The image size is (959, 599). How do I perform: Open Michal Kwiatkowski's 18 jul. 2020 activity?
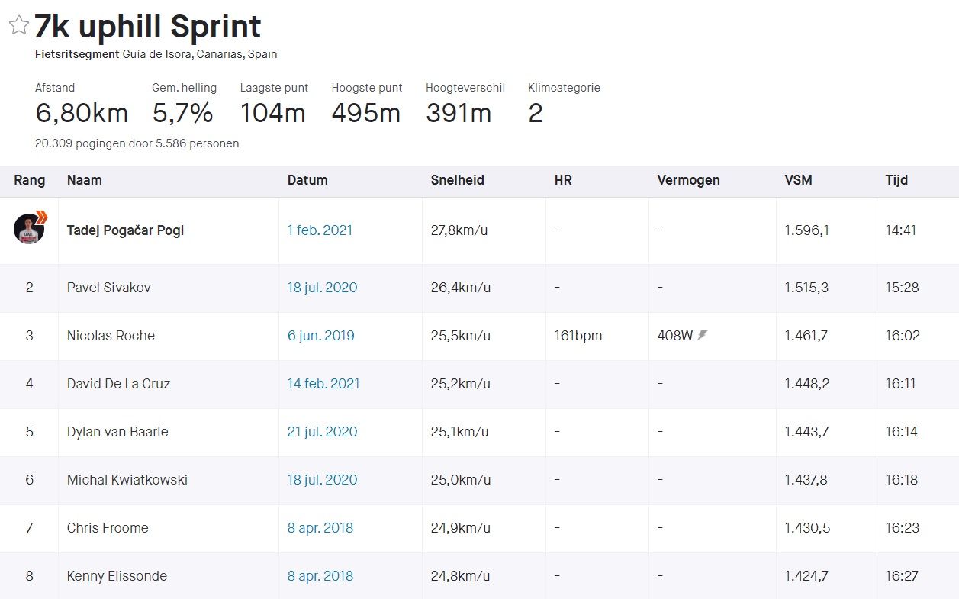tap(322, 480)
